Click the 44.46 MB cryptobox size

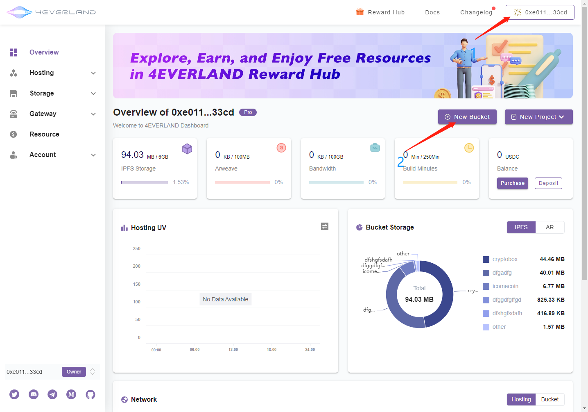click(552, 259)
